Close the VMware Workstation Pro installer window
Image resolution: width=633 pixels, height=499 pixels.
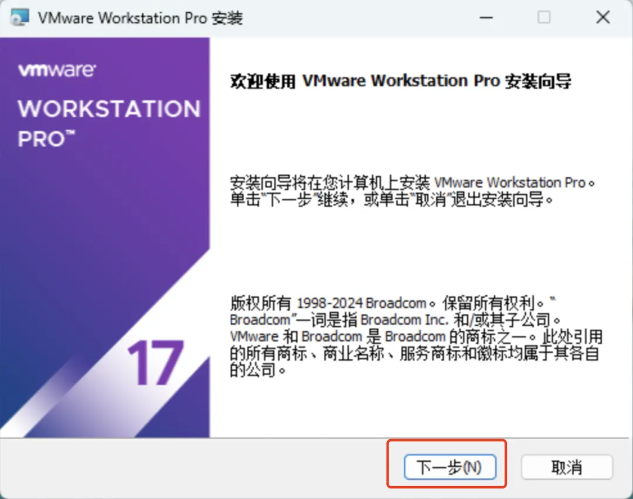point(603,18)
